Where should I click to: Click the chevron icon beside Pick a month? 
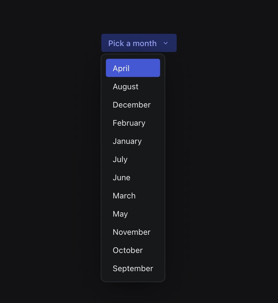[166, 43]
